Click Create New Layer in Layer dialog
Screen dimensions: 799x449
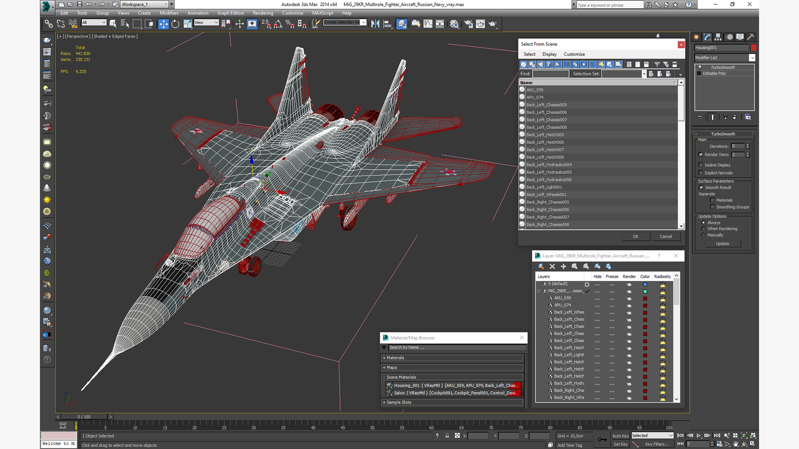click(541, 266)
